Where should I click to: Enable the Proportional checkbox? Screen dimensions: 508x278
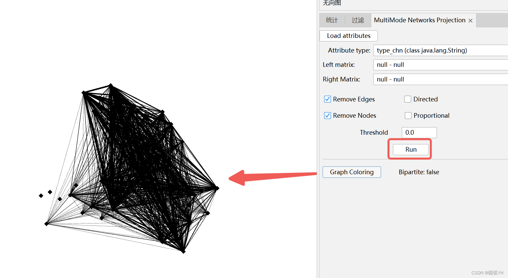408,115
